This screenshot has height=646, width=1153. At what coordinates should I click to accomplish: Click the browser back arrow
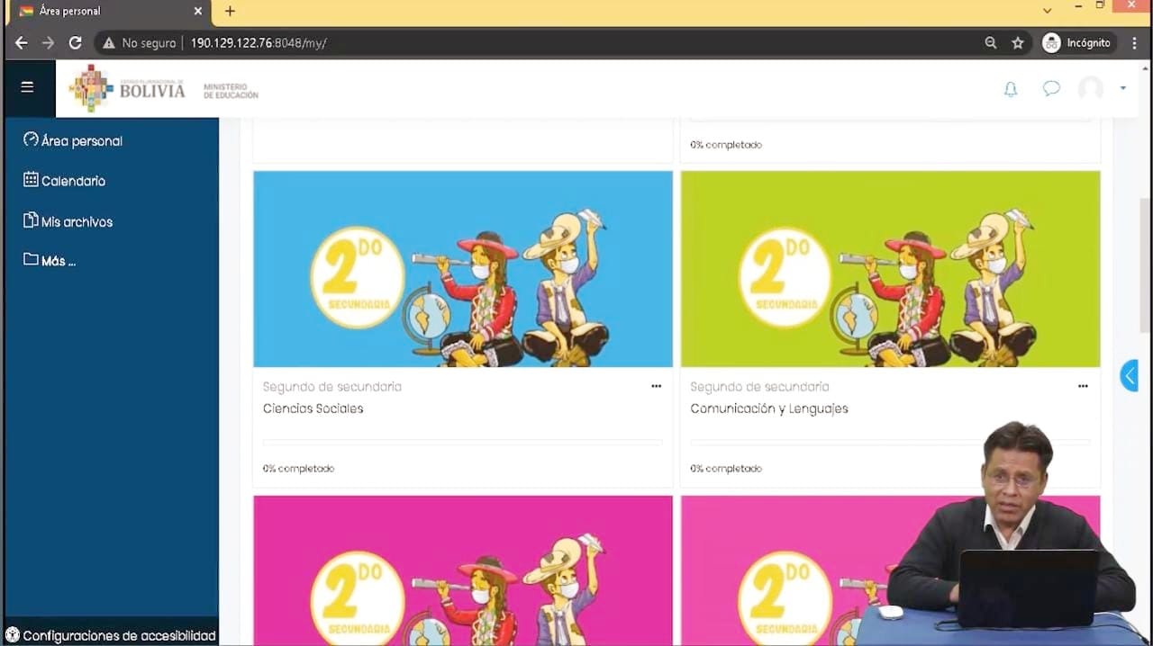point(22,42)
